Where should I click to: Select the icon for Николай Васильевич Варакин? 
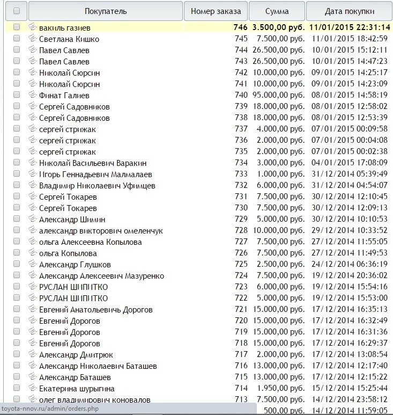click(x=32, y=163)
